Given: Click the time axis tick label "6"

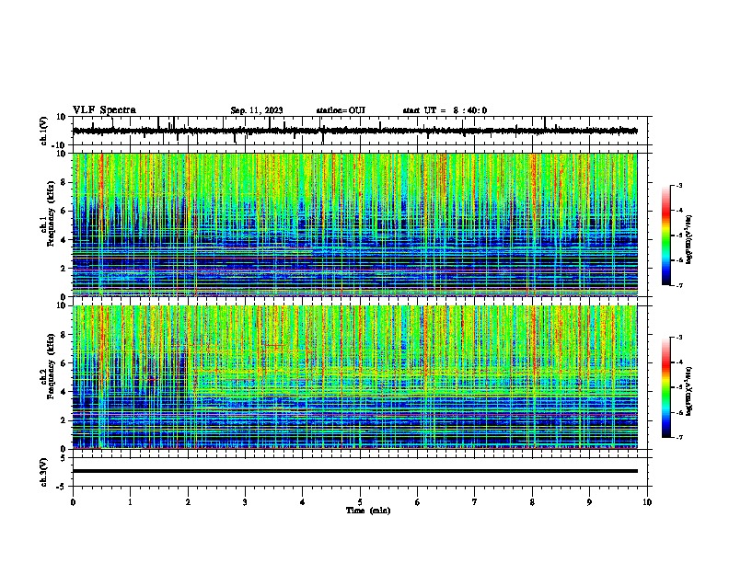Looking at the screenshot, I should click(418, 502).
